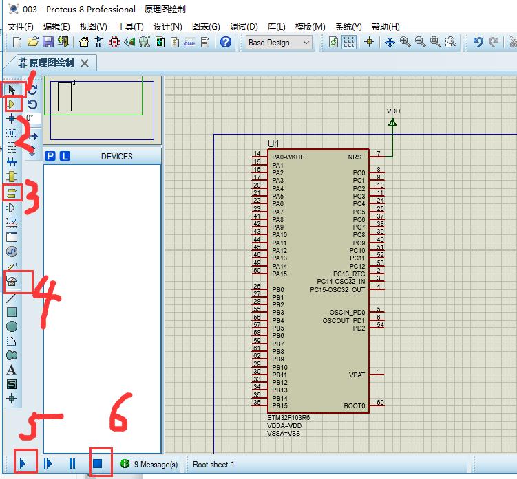Select the 2D box graphics tool

coord(12,312)
